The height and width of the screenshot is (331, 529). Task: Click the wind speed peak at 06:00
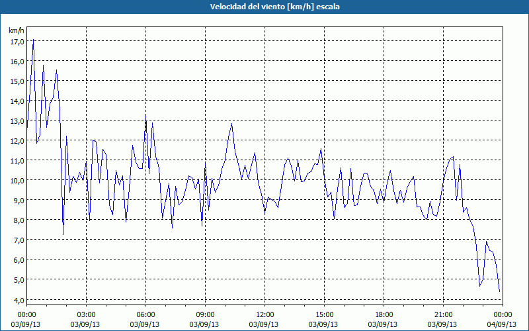pyautogui.click(x=145, y=116)
